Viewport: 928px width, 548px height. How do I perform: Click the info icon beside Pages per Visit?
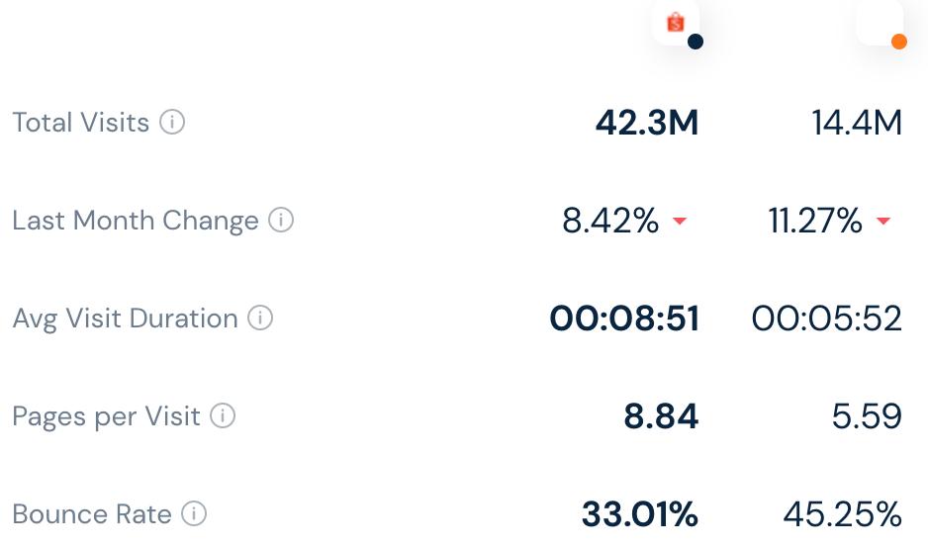pos(223,416)
